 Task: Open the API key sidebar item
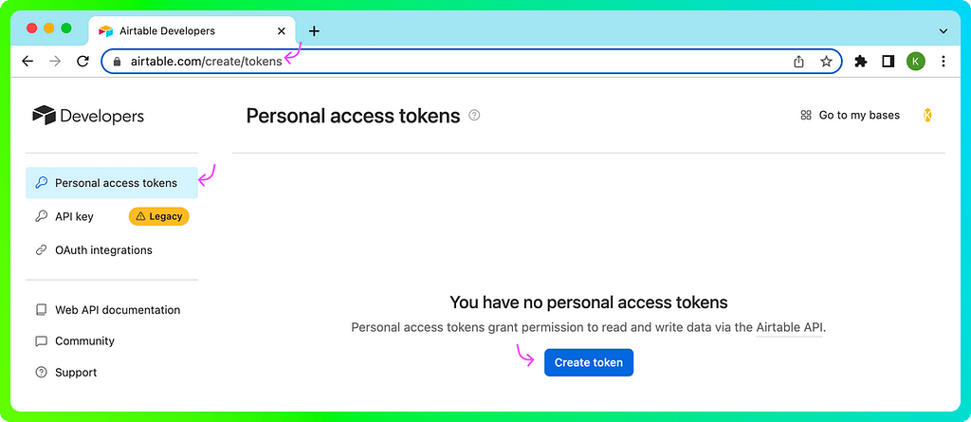point(74,216)
